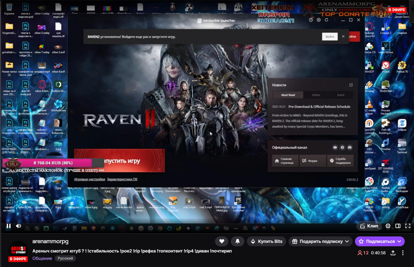Toggle fullscreen on the video player
414x267 pixels.
pyautogui.click(x=408, y=226)
